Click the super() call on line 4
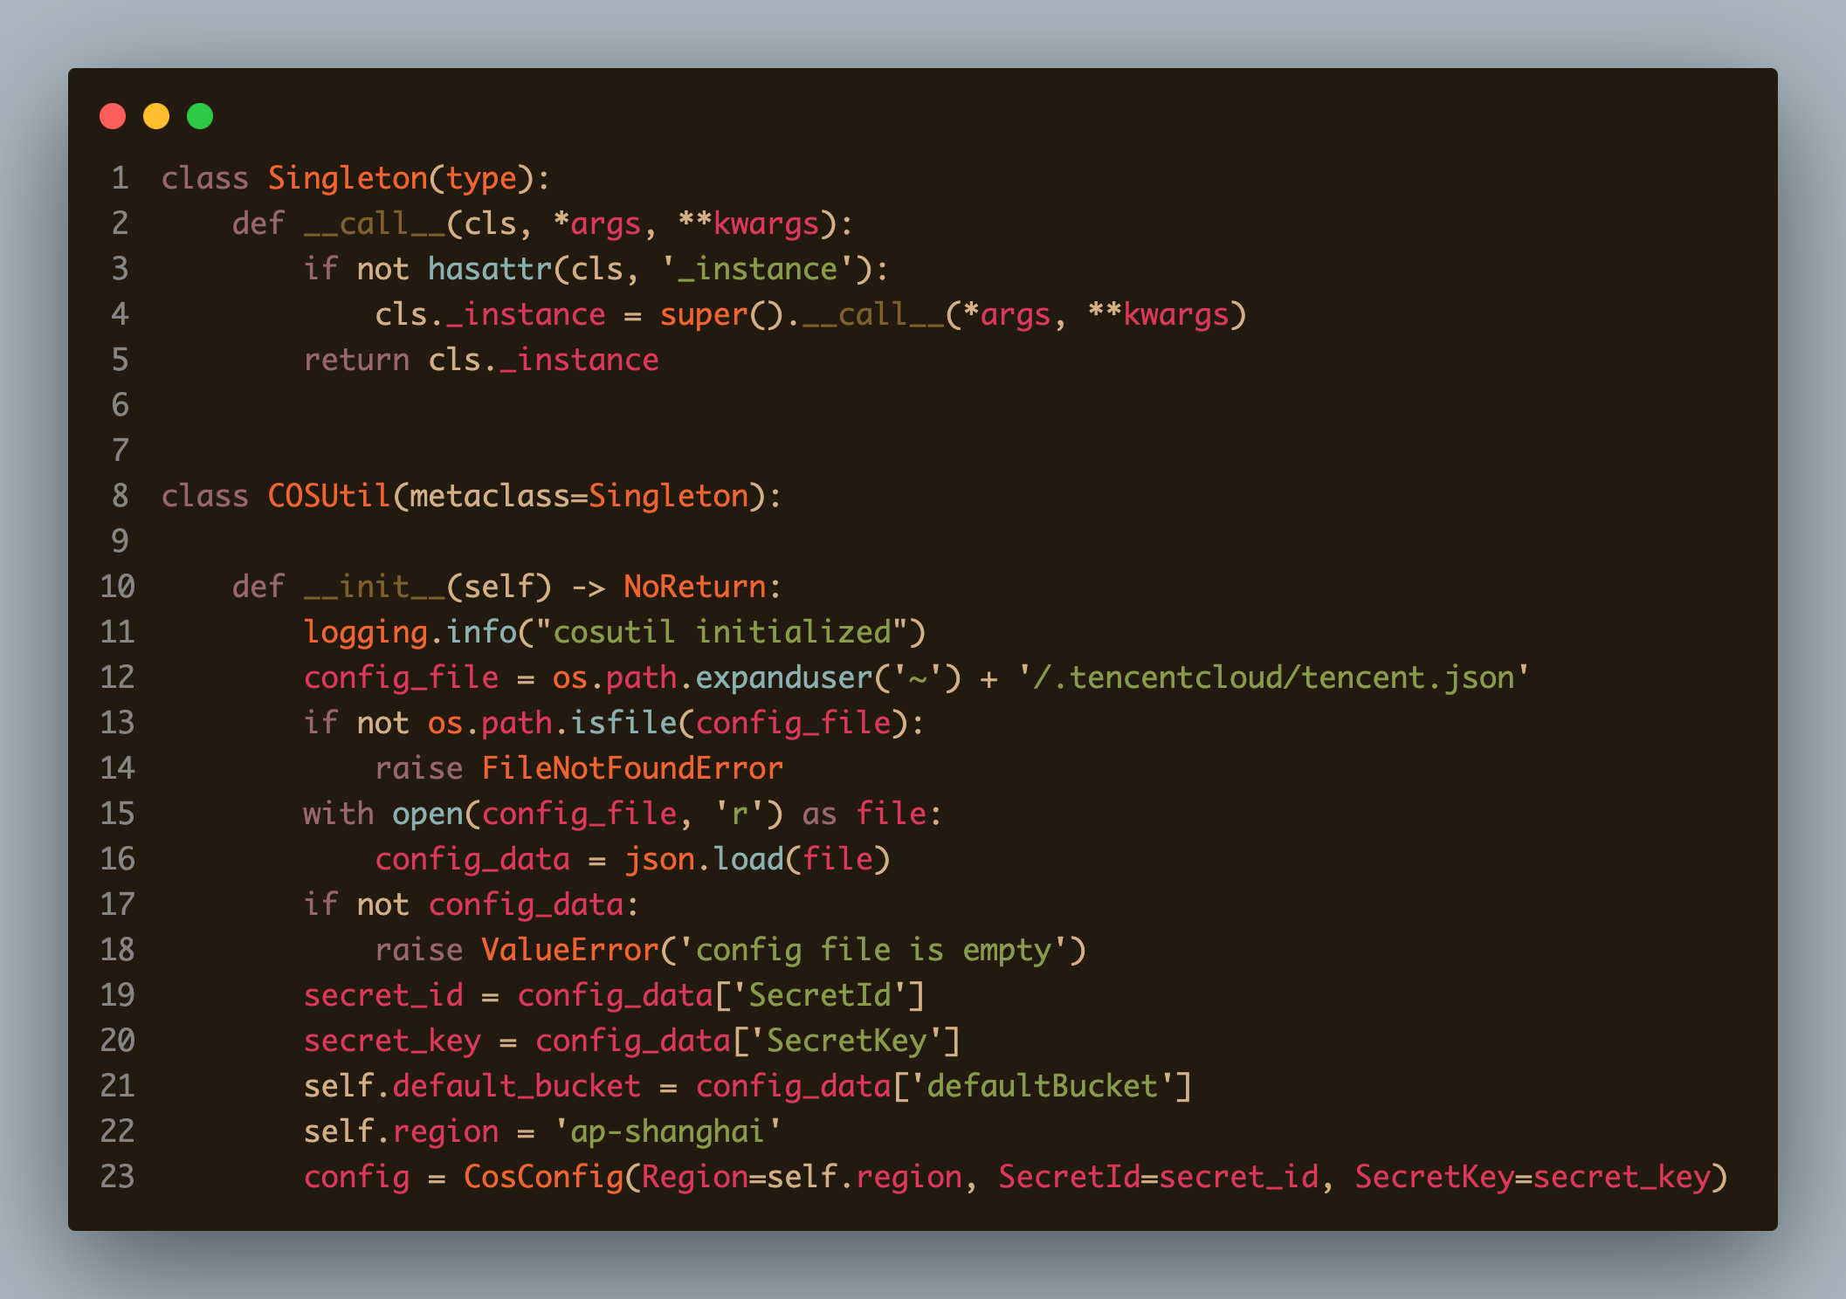The width and height of the screenshot is (1846, 1299). [703, 314]
